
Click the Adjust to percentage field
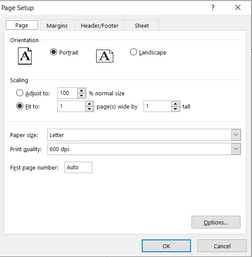pyautogui.click(x=67, y=93)
